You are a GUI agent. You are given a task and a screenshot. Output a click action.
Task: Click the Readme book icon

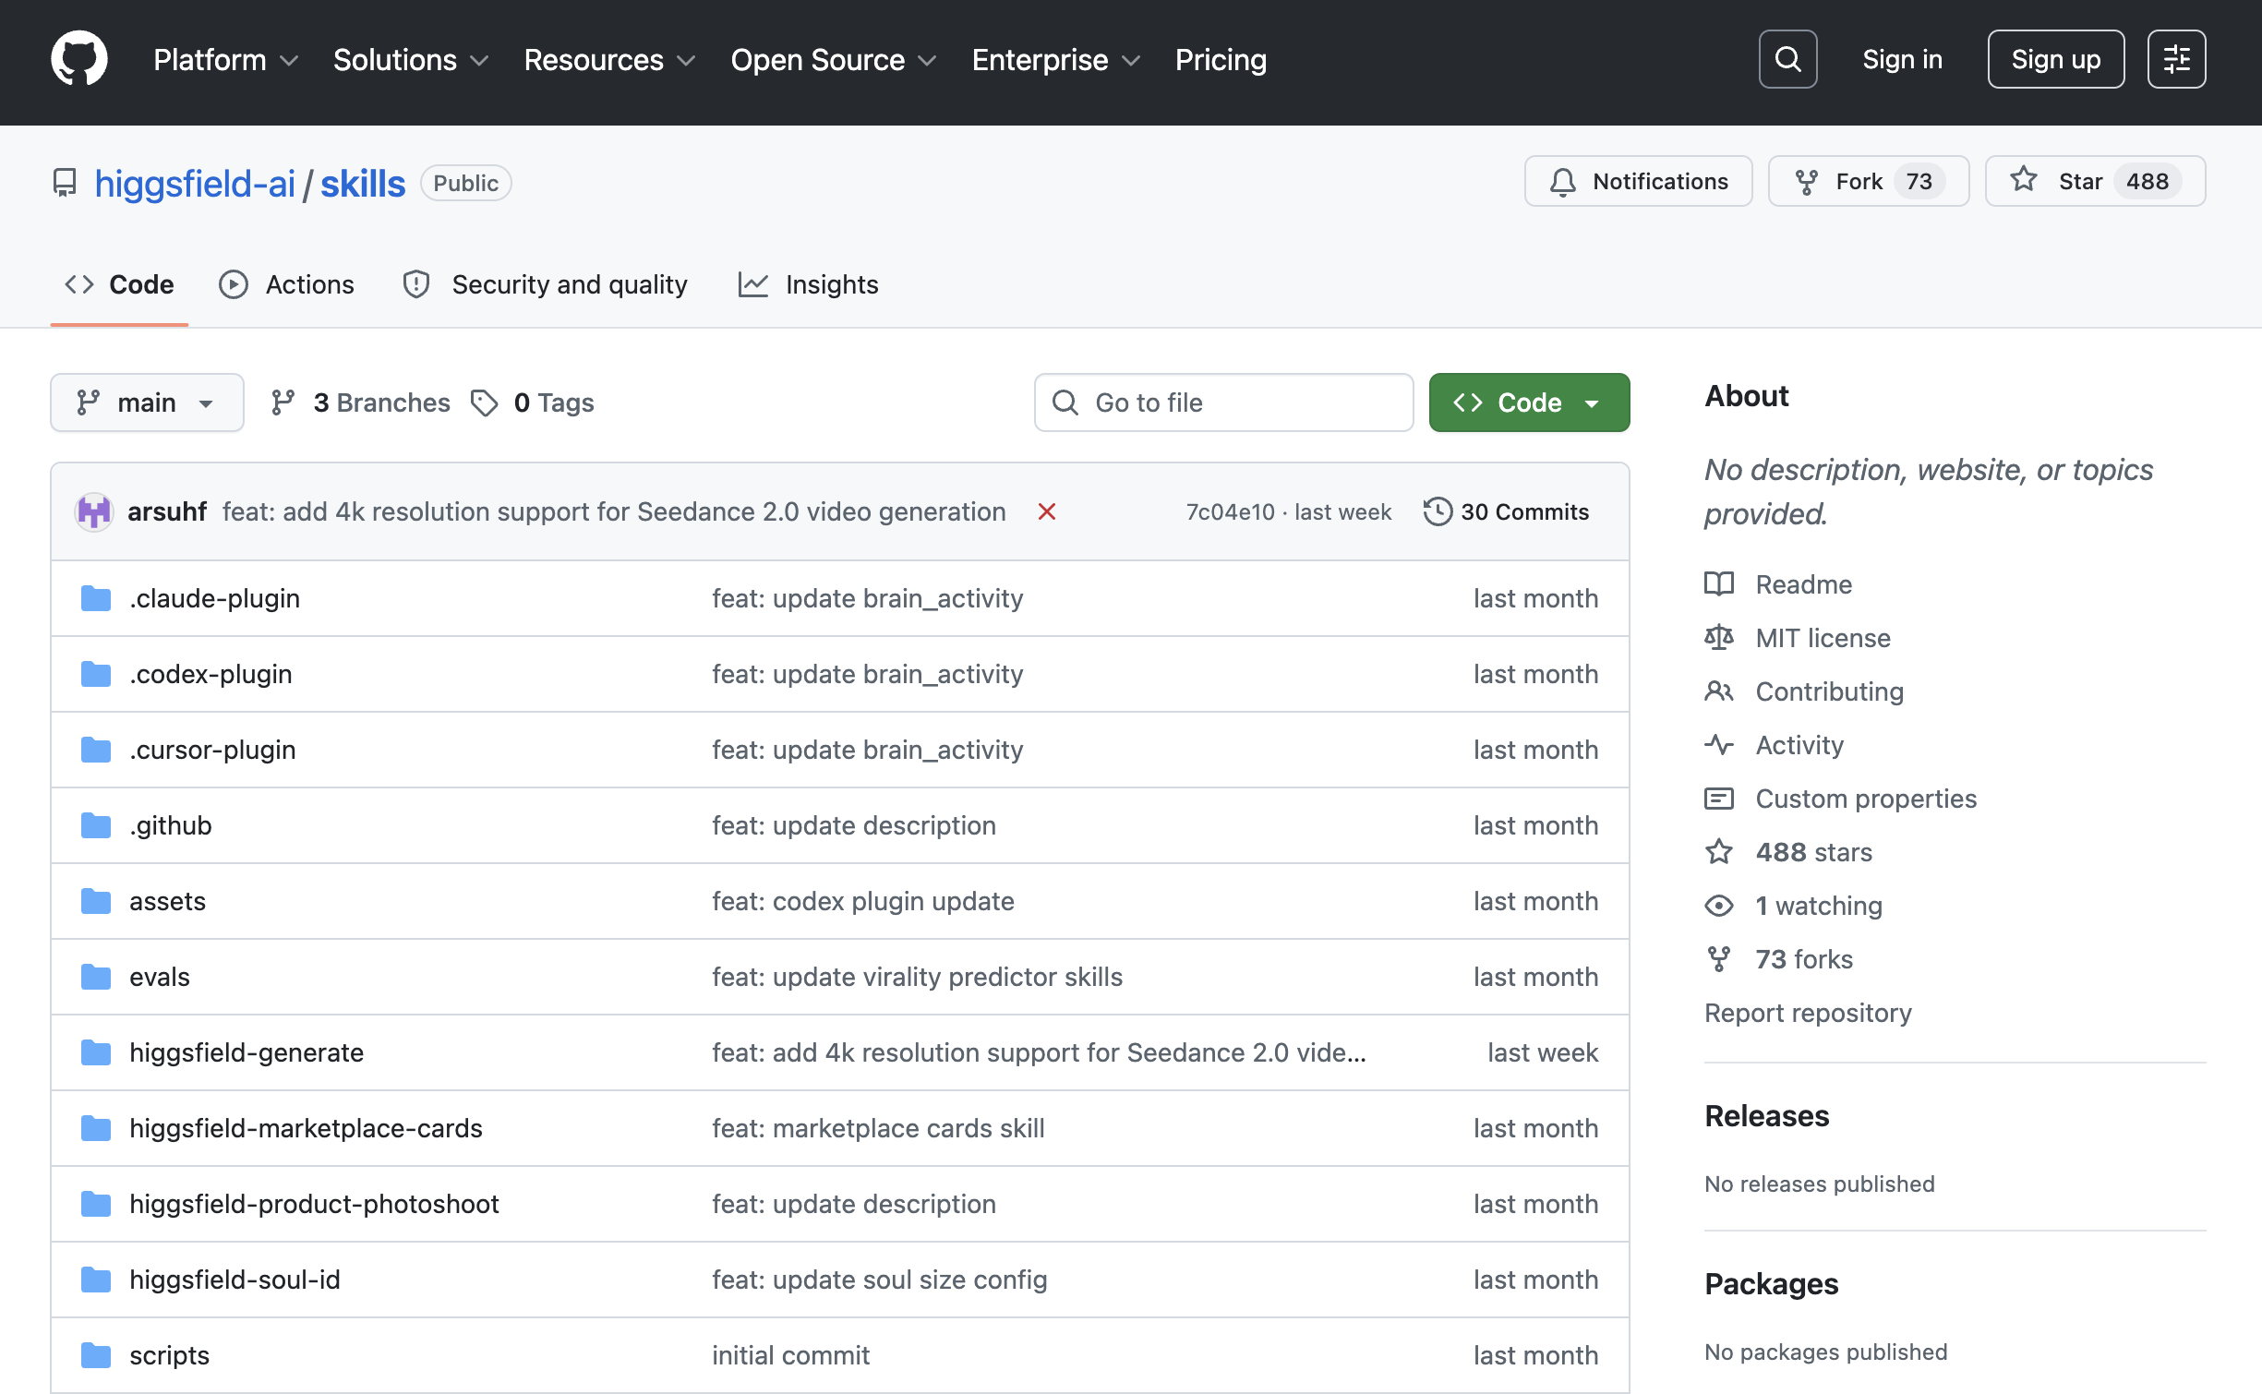click(1719, 584)
